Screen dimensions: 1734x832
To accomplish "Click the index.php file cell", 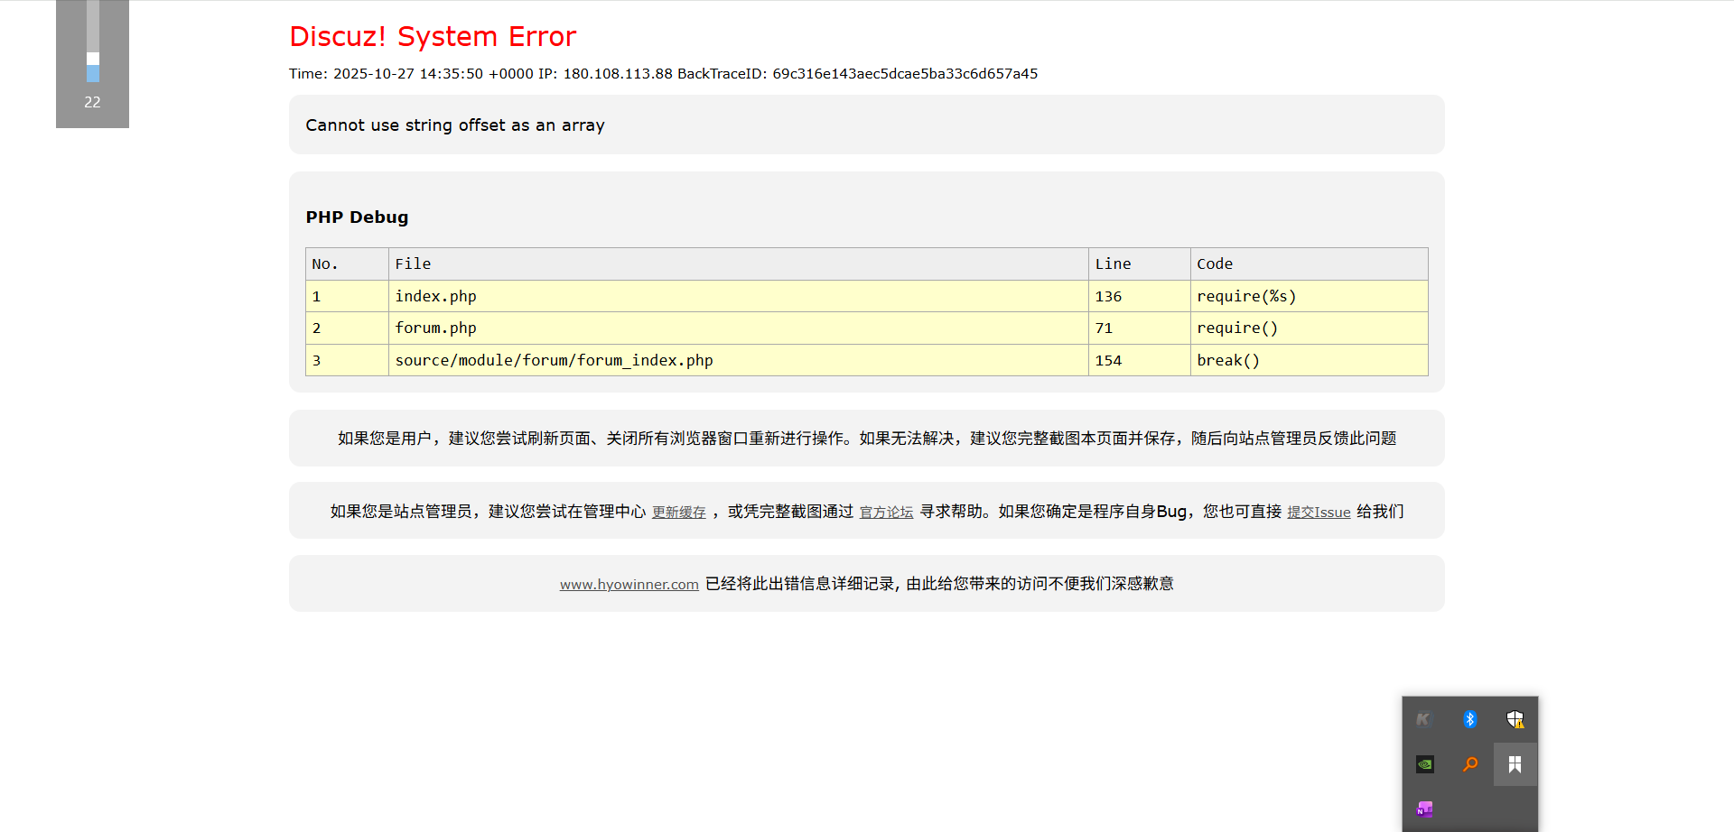I will [435, 296].
